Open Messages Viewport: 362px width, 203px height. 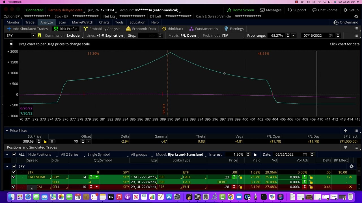point(271,10)
